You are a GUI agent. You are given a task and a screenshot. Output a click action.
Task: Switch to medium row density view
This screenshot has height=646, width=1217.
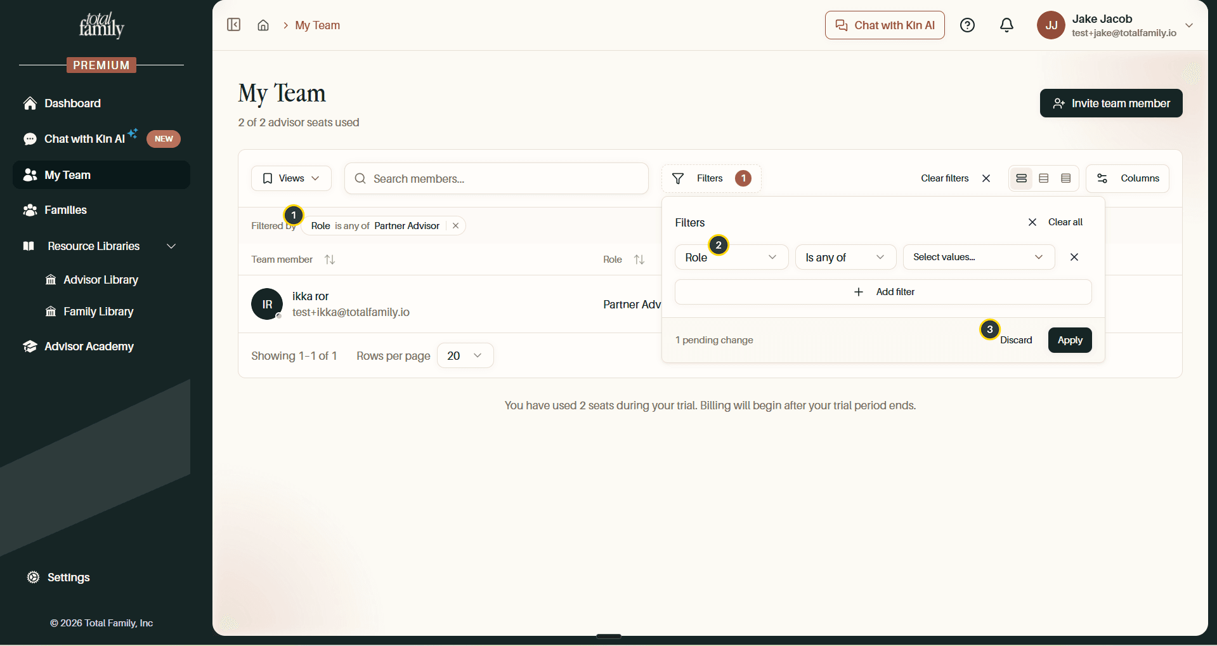click(1044, 178)
